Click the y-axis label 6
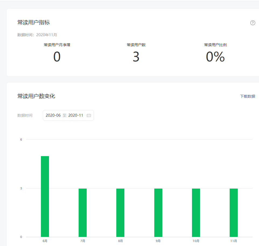 click(x=21, y=139)
